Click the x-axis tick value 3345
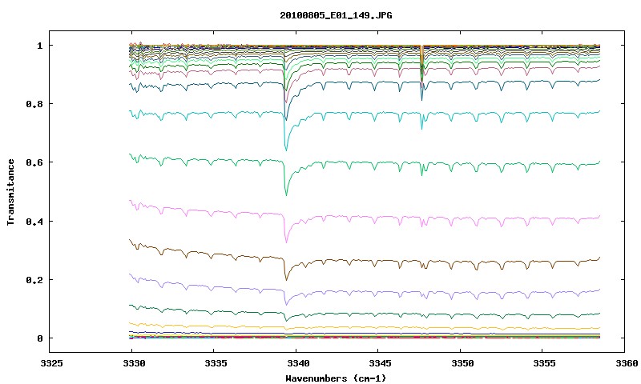The width and height of the screenshot is (641, 384). (380, 363)
